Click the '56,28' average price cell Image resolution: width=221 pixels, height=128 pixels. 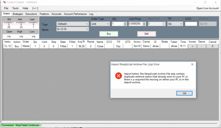point(81,46)
